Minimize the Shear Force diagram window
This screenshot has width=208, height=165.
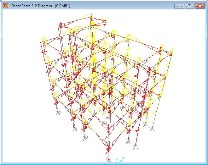pyautogui.click(x=179, y=6)
